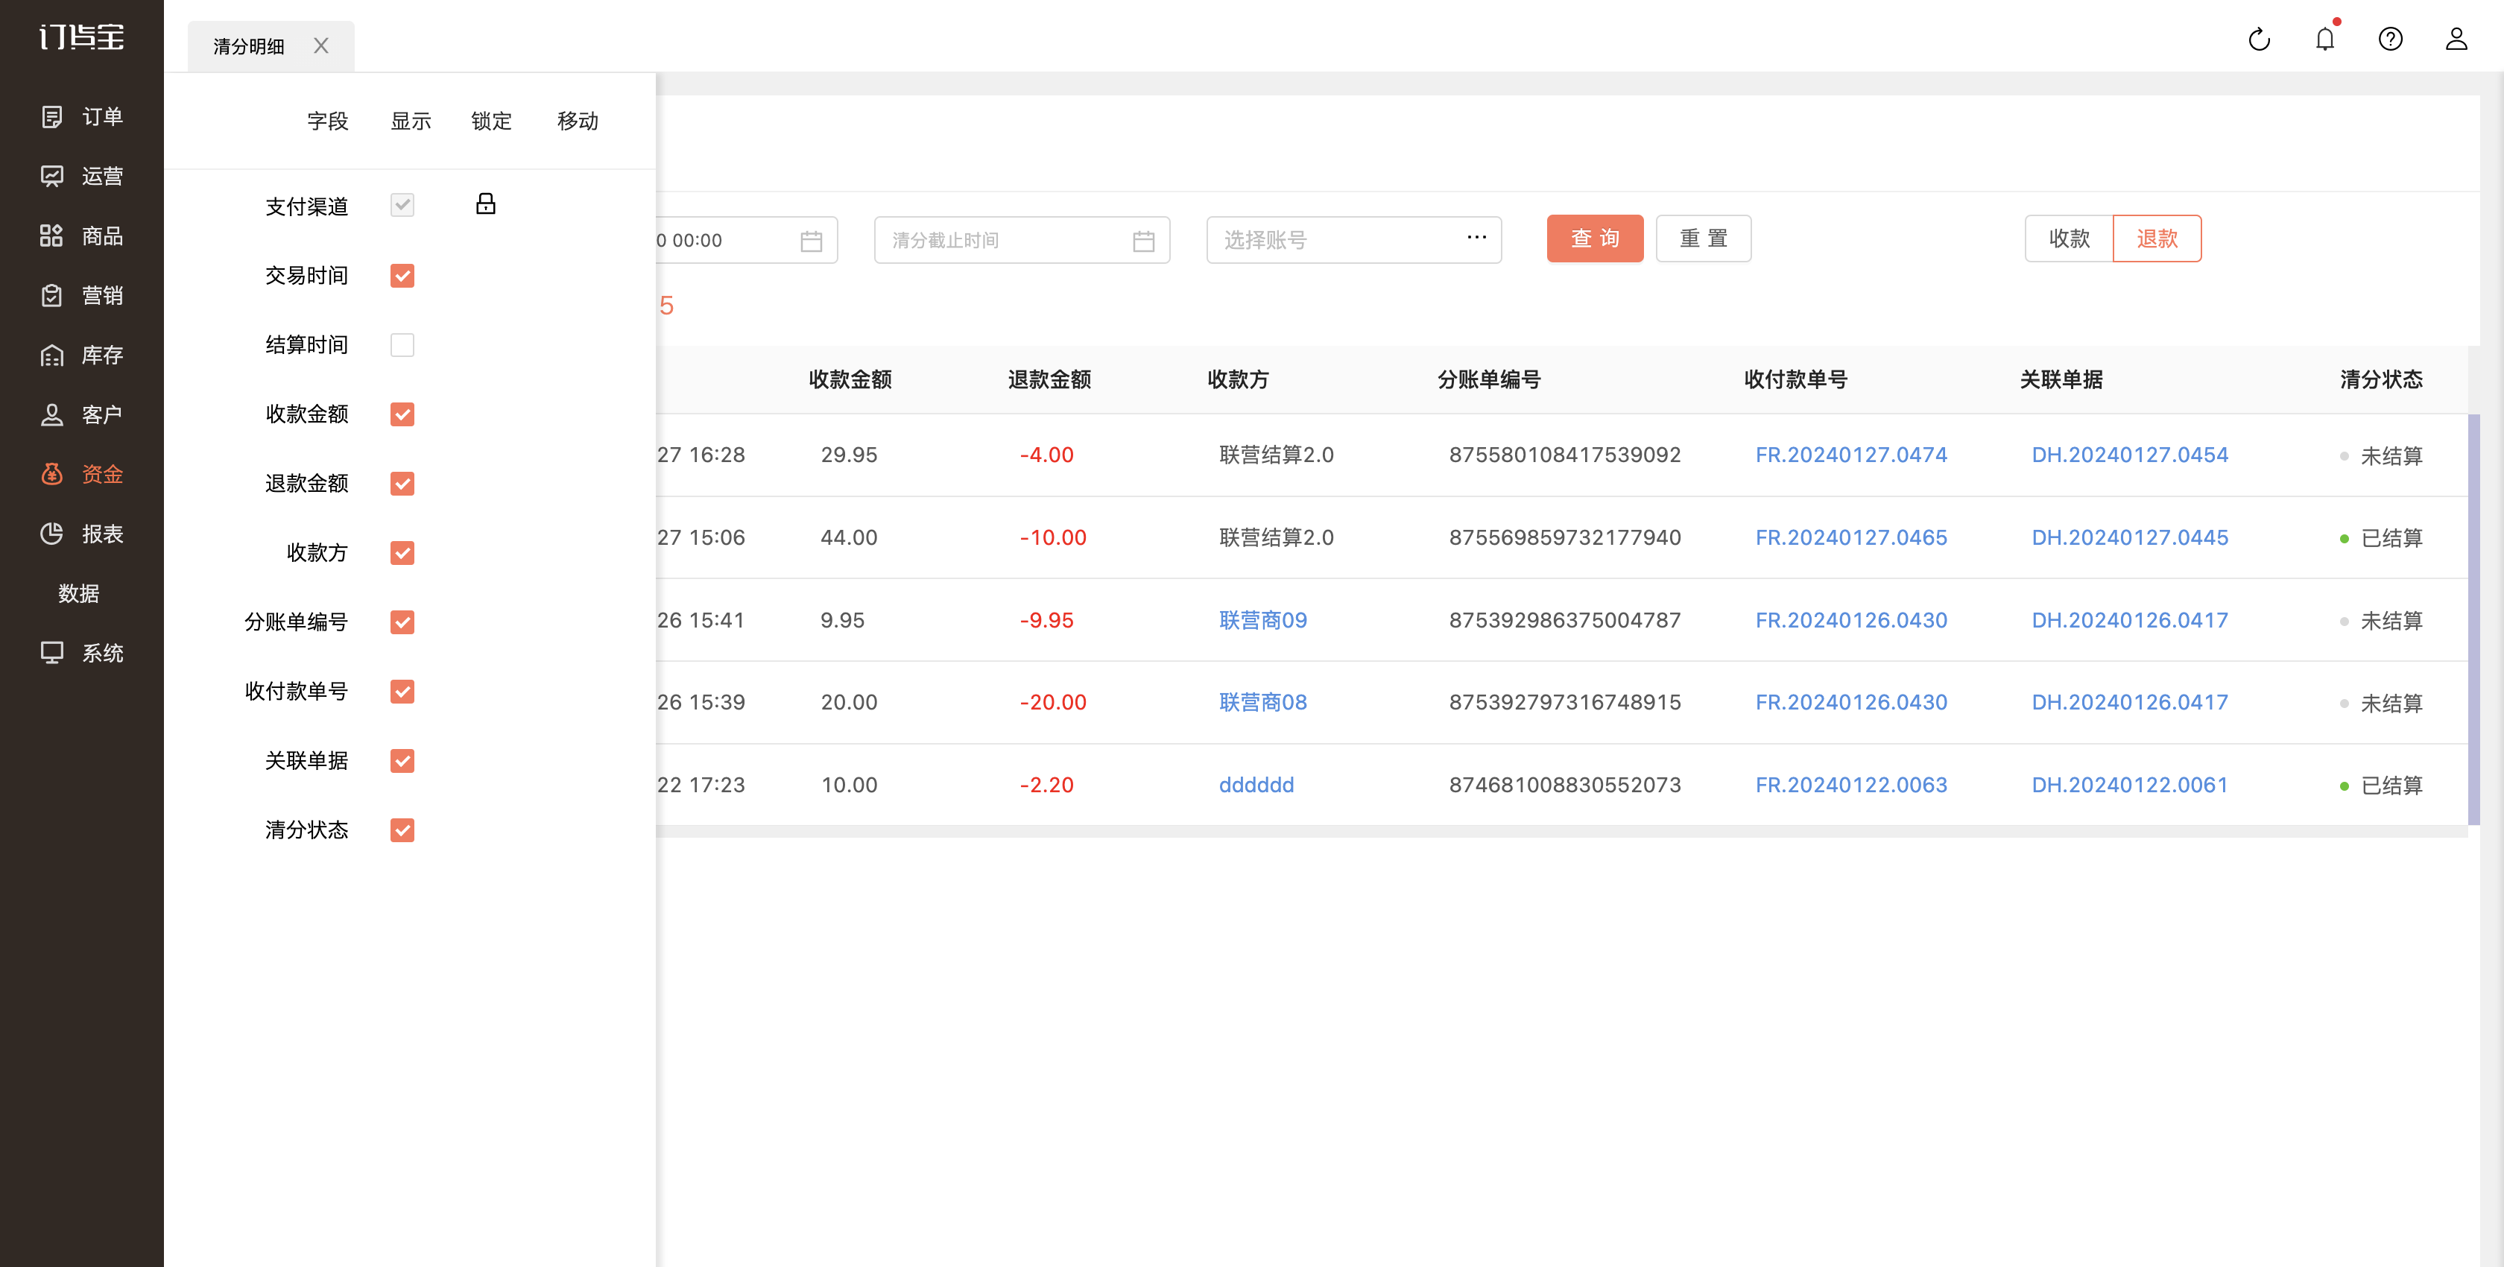This screenshot has width=2504, height=1267.
Task: Open the help question mark icon
Action: [2390, 39]
